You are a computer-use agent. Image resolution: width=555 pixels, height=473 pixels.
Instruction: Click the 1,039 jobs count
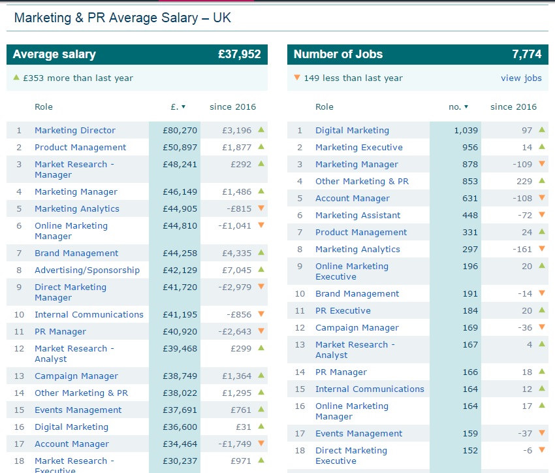click(x=466, y=130)
